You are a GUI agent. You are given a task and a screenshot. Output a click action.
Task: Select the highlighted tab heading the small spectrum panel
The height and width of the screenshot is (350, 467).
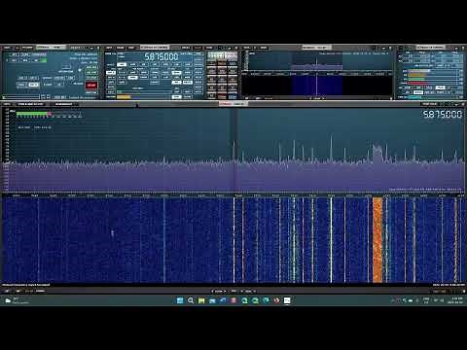(316, 48)
